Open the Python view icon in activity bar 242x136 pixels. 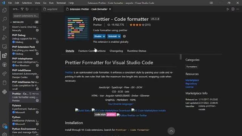click(x=5, y=92)
